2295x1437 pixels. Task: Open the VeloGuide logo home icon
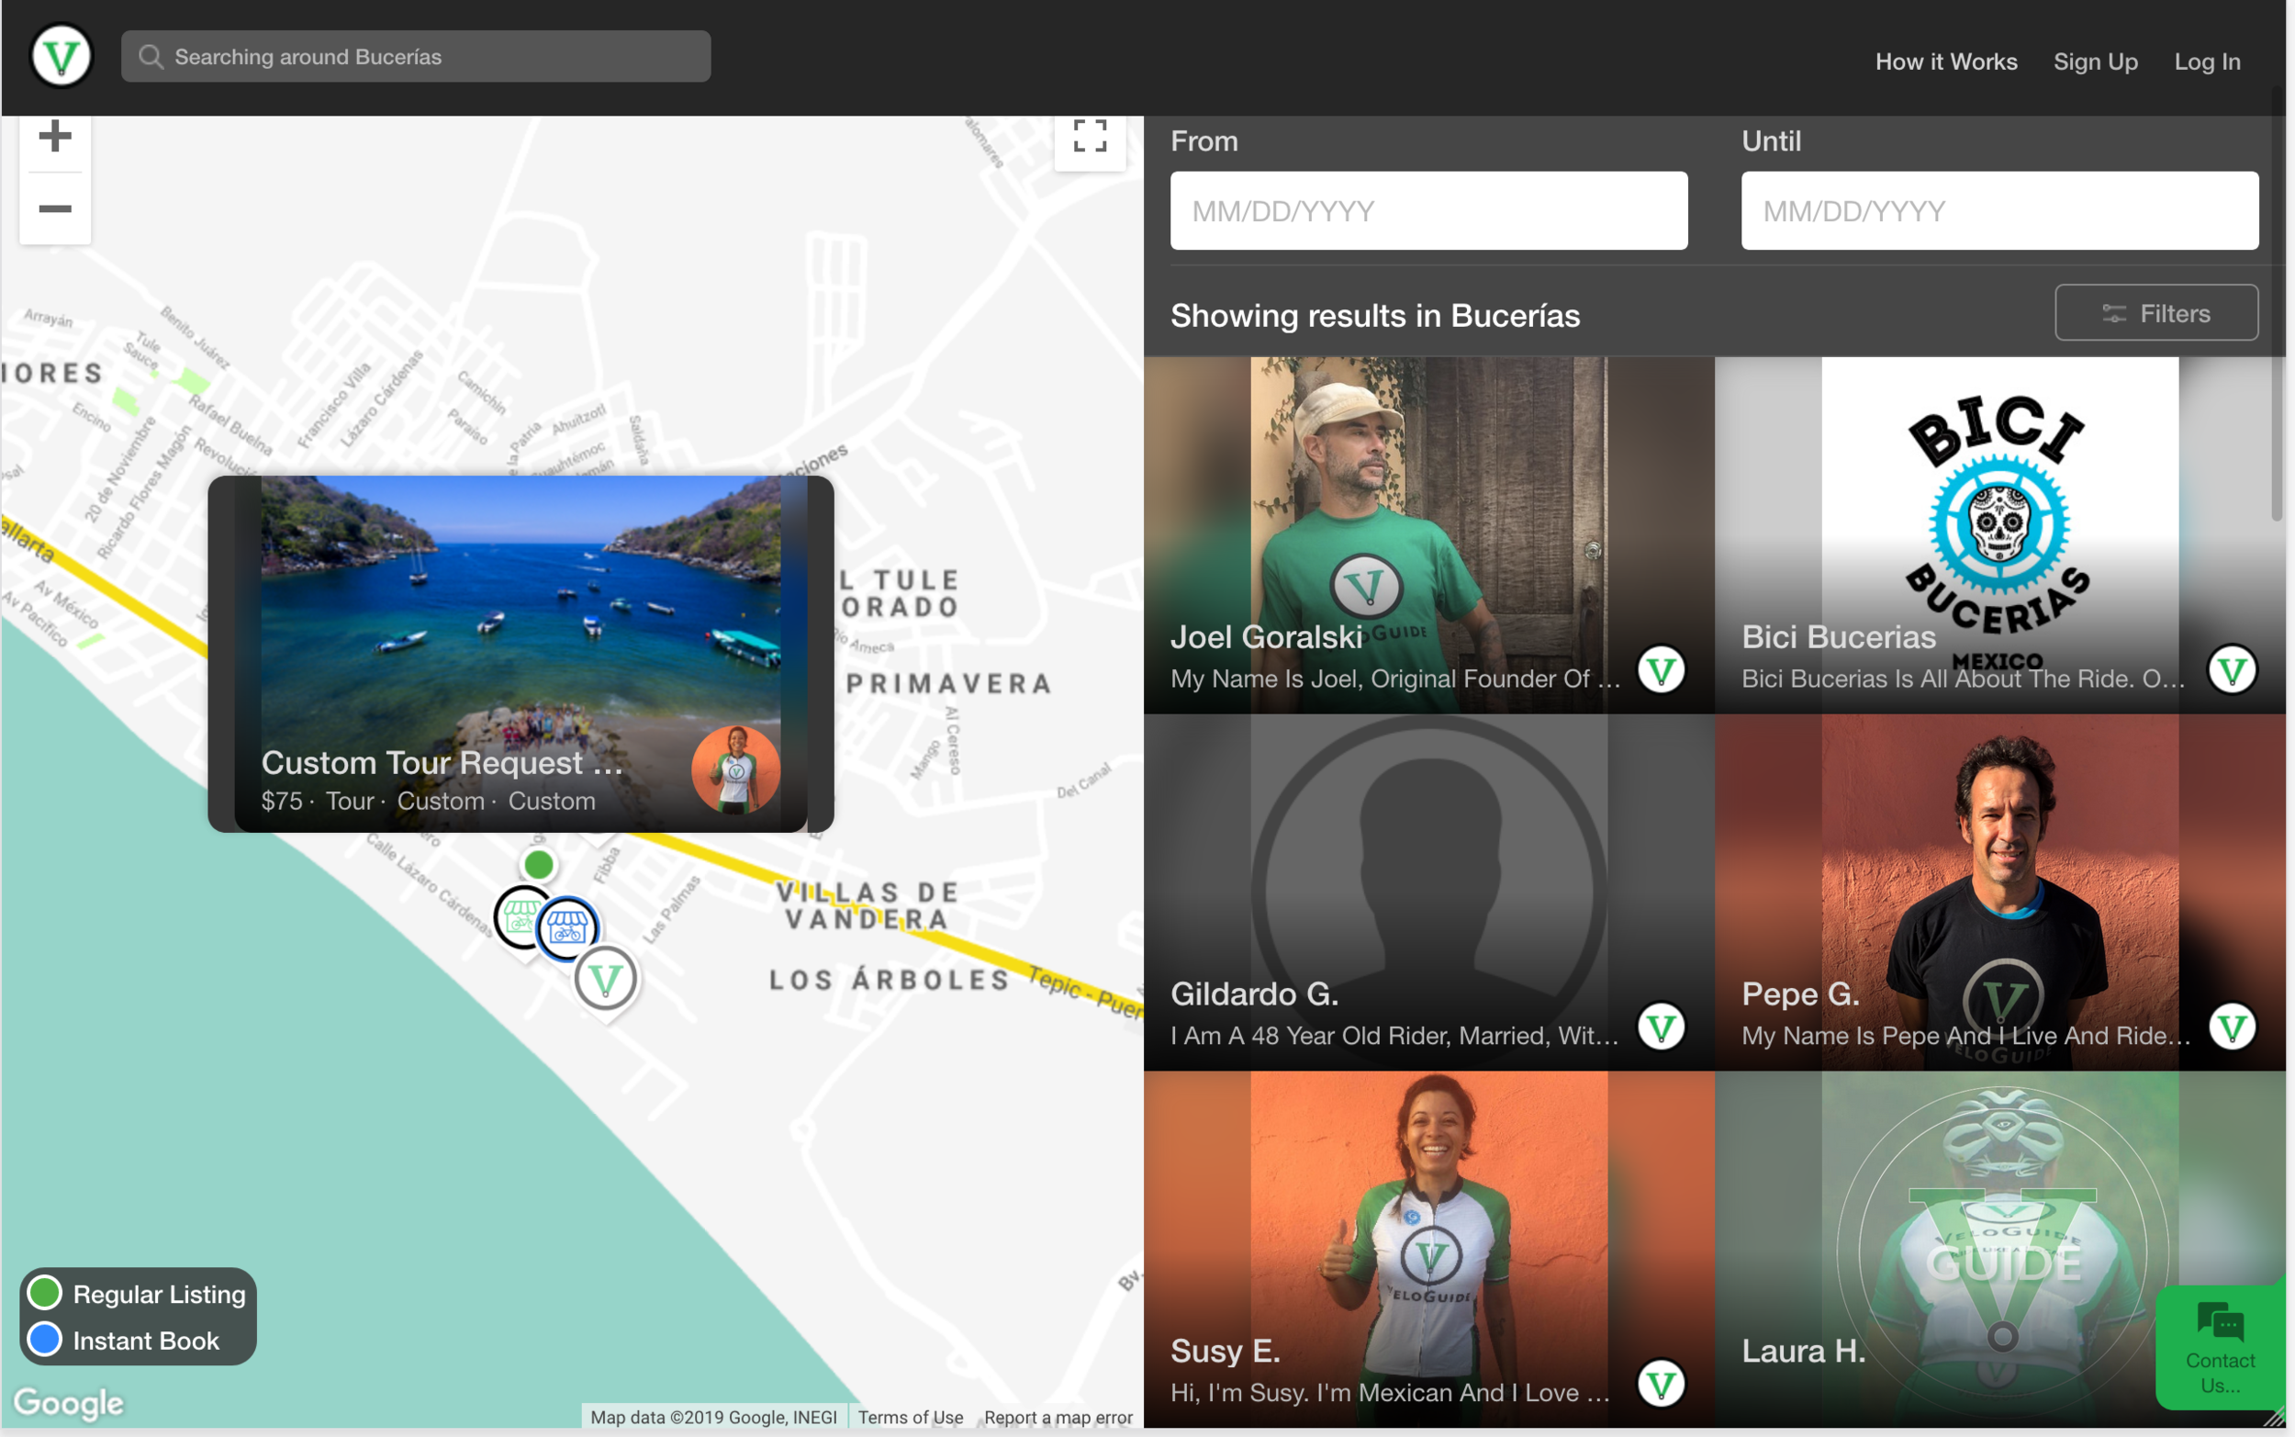62,56
